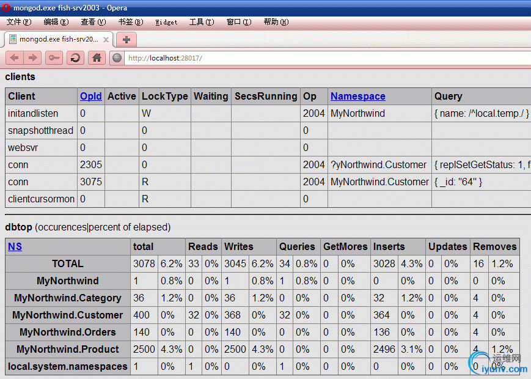Click Inserts value 364 in Customer row

(384, 315)
